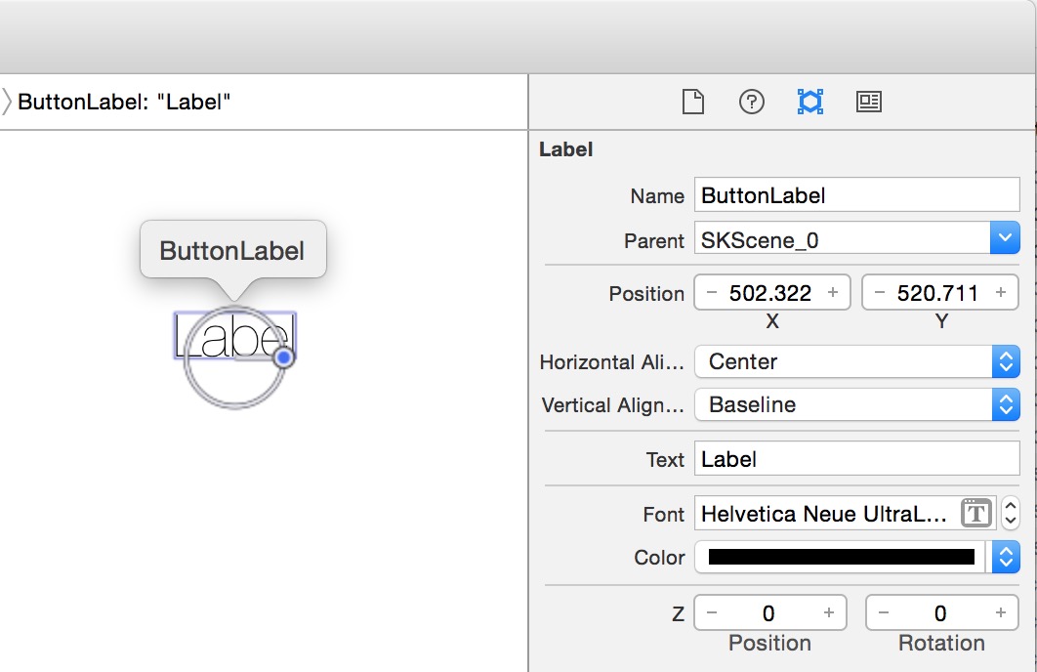Expand Horizontal Alignment Center dropdown

click(1005, 361)
